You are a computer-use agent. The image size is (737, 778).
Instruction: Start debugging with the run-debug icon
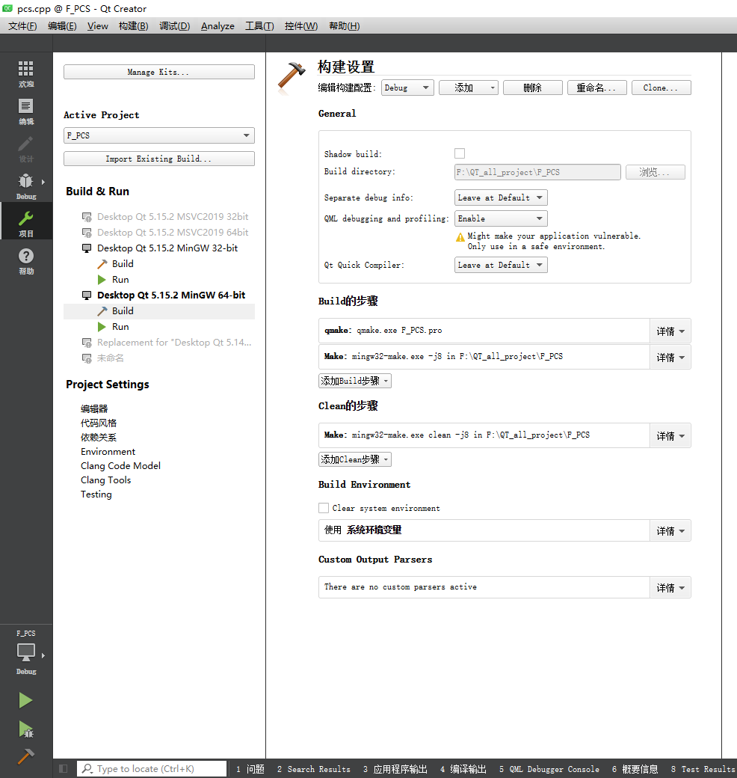pyautogui.click(x=25, y=730)
